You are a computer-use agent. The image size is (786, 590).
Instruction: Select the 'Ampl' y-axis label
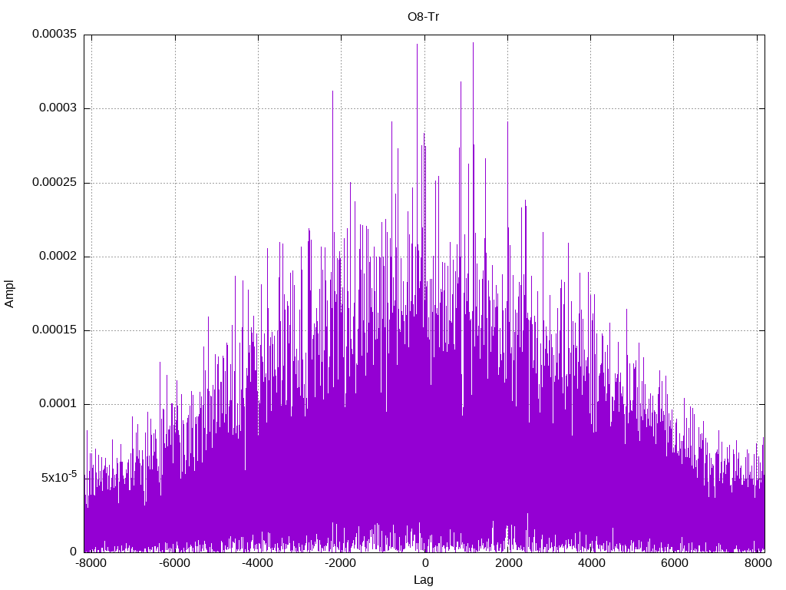tap(9, 294)
